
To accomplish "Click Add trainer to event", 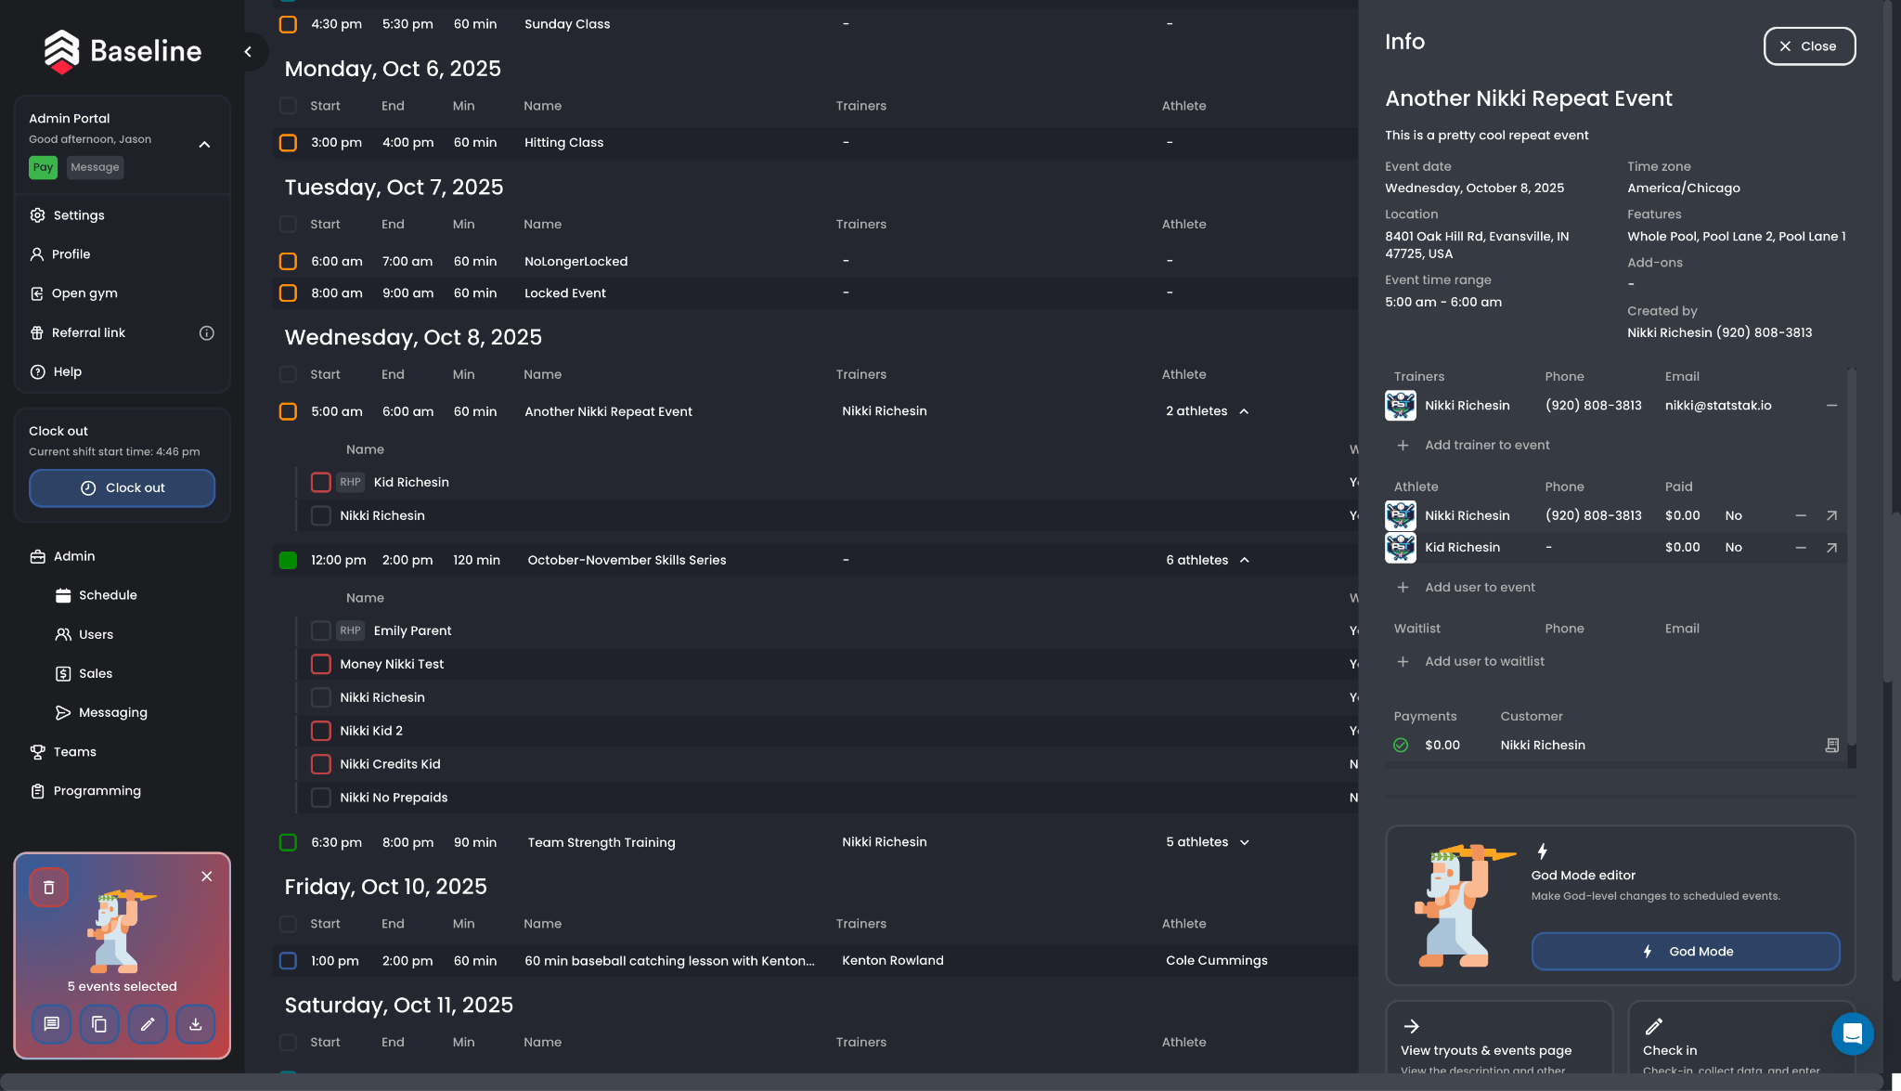I will tap(1486, 446).
